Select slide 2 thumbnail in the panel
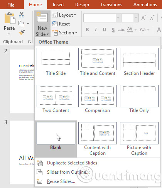 click(x=22, y=81)
